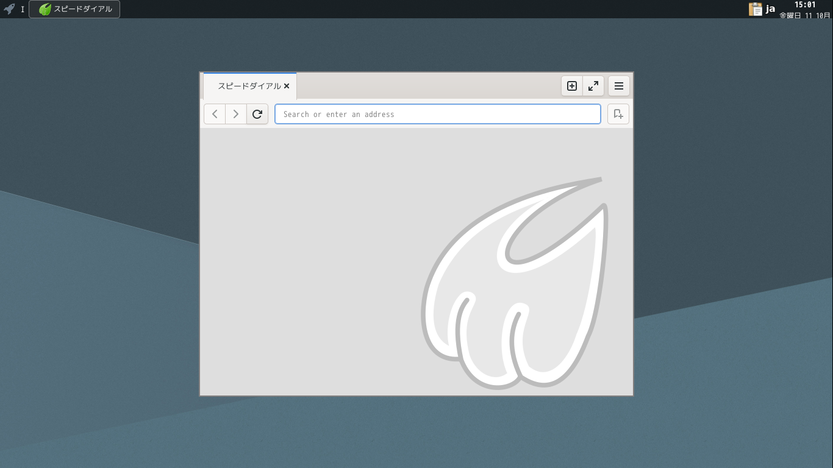The image size is (833, 468).
Task: Select the スピードダイアル tab
Action: coord(250,86)
